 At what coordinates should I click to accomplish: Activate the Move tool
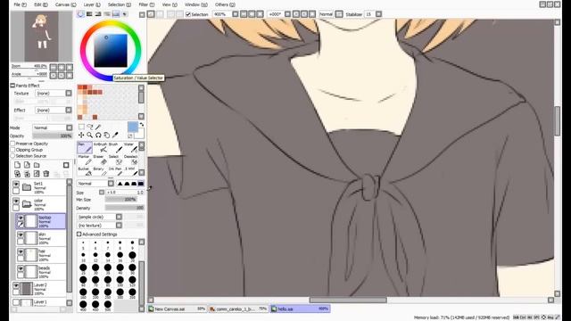click(81, 135)
